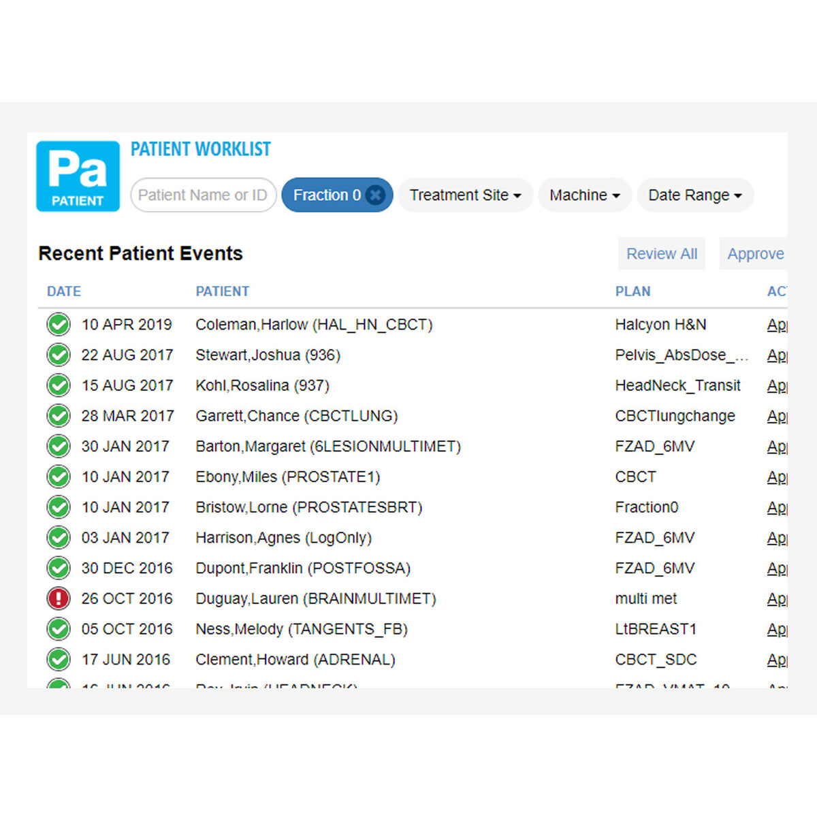Open the action link for Kohl, Rosalina
Viewport: 817px width, 817px height.
(777, 386)
